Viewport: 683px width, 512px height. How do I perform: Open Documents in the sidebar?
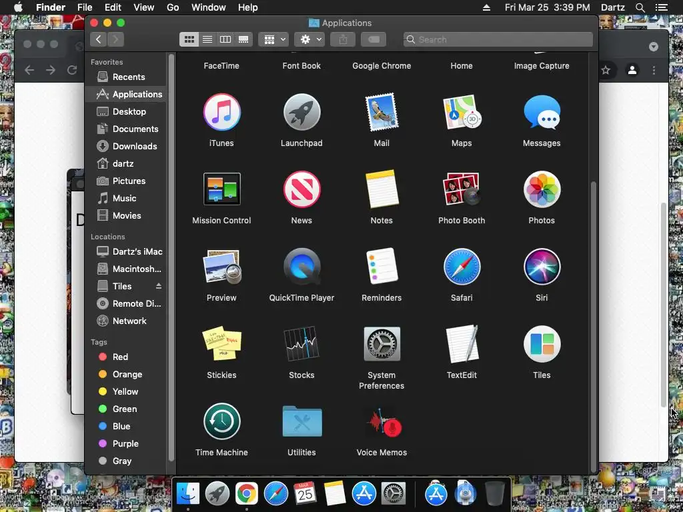126,129
